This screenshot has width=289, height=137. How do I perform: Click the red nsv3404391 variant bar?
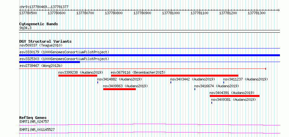pos(235,96)
